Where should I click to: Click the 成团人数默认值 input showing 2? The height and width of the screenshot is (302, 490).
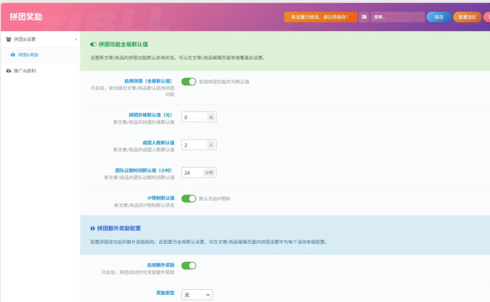click(x=194, y=145)
